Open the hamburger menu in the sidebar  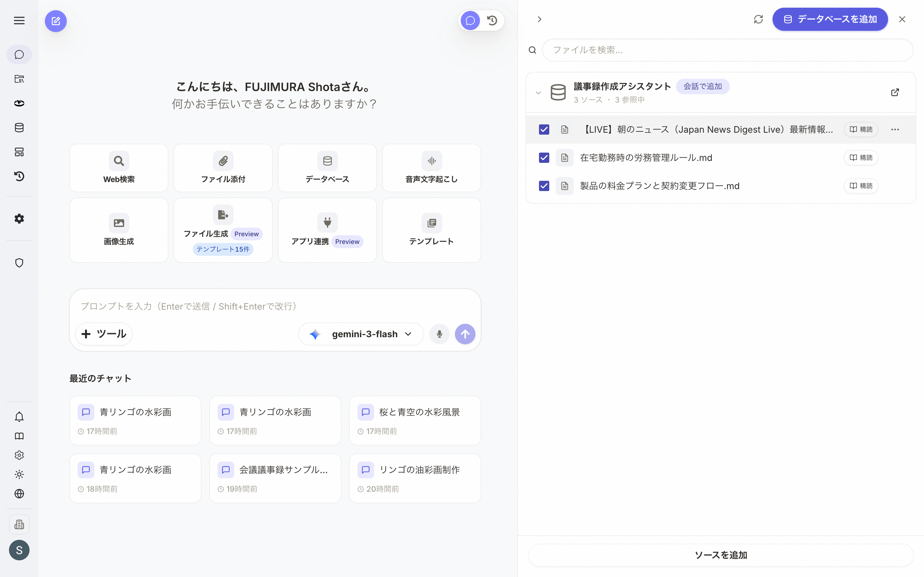coord(19,21)
